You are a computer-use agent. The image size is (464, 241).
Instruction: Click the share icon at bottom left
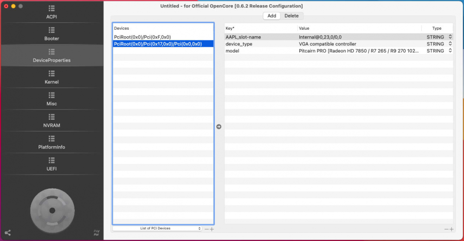click(8, 233)
